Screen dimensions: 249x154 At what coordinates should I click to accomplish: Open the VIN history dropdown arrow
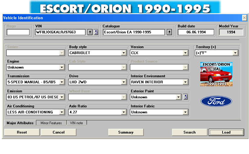point(90,32)
